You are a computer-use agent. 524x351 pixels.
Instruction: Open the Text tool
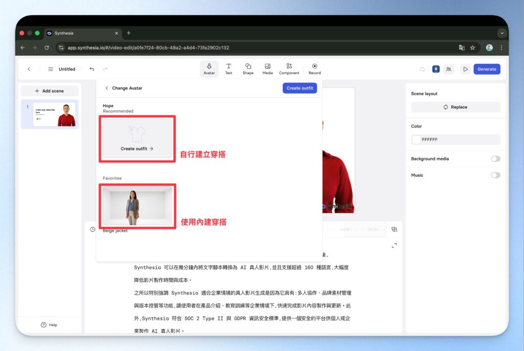click(228, 68)
